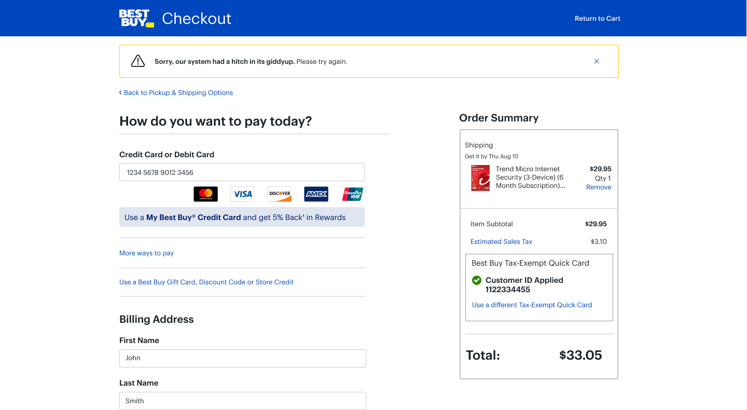Click the Last Name input field

pos(242,401)
